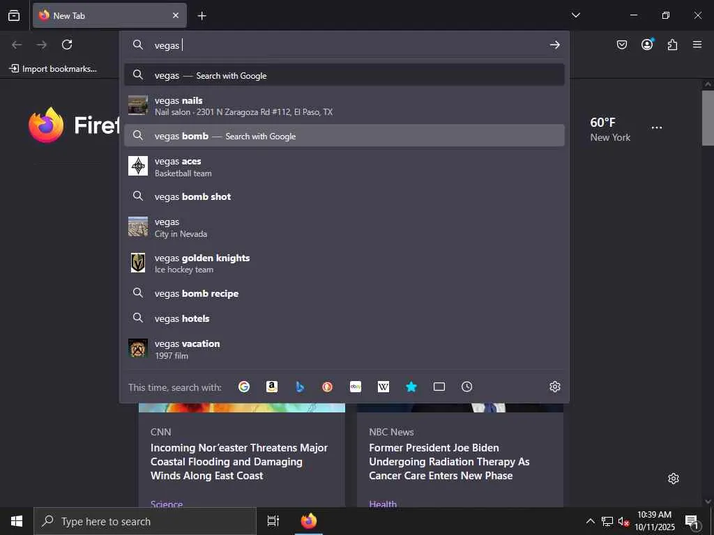Click the back navigation arrow
This screenshot has width=714, height=535.
(x=17, y=45)
